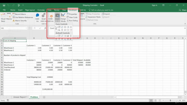187x105 pixels.
Task: Toggle Use Relative References
Action: tap(23, 17)
